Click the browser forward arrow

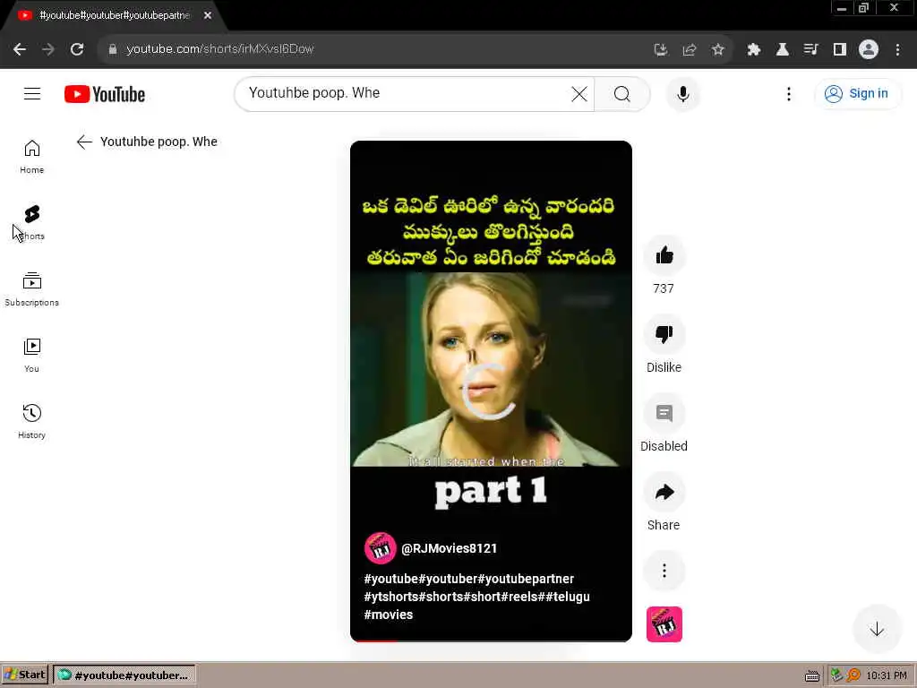click(x=48, y=50)
